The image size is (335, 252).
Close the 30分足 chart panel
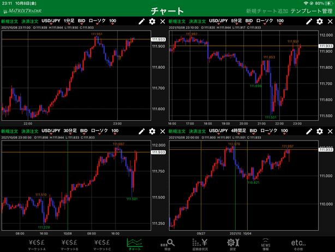[x=163, y=131]
